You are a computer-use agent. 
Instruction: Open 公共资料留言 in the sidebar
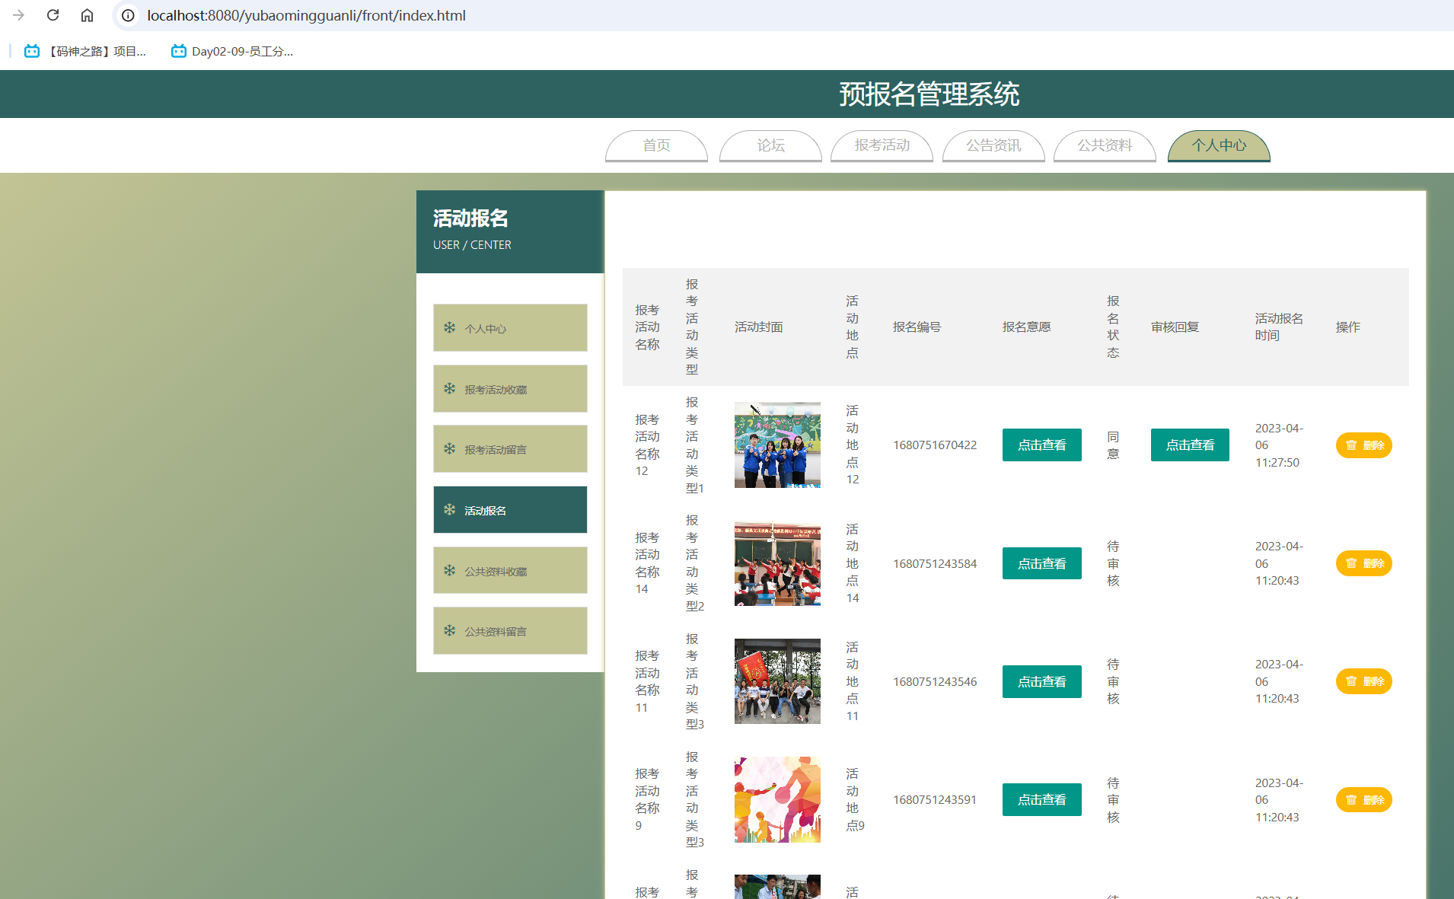click(x=510, y=631)
